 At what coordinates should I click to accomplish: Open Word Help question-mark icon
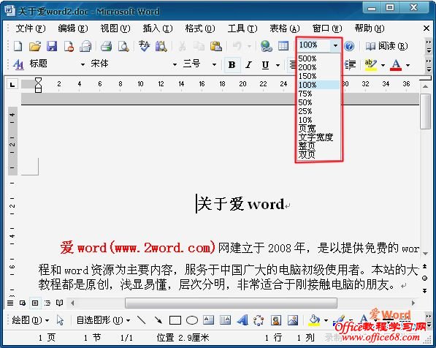pyautogui.click(x=349, y=46)
